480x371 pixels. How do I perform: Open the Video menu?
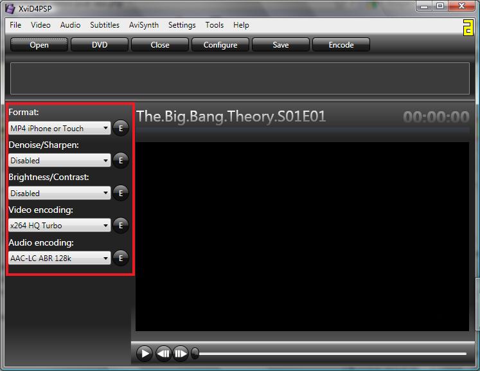(40, 25)
